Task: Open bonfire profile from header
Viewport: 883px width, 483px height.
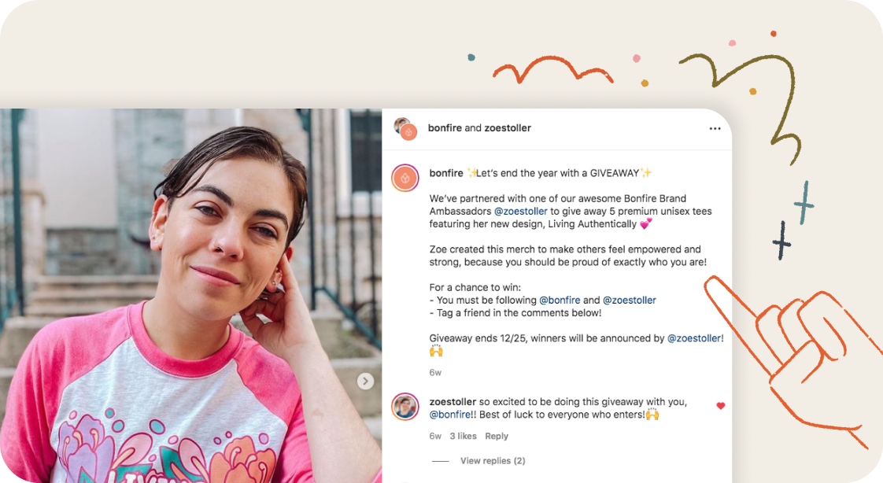Action: [445, 127]
